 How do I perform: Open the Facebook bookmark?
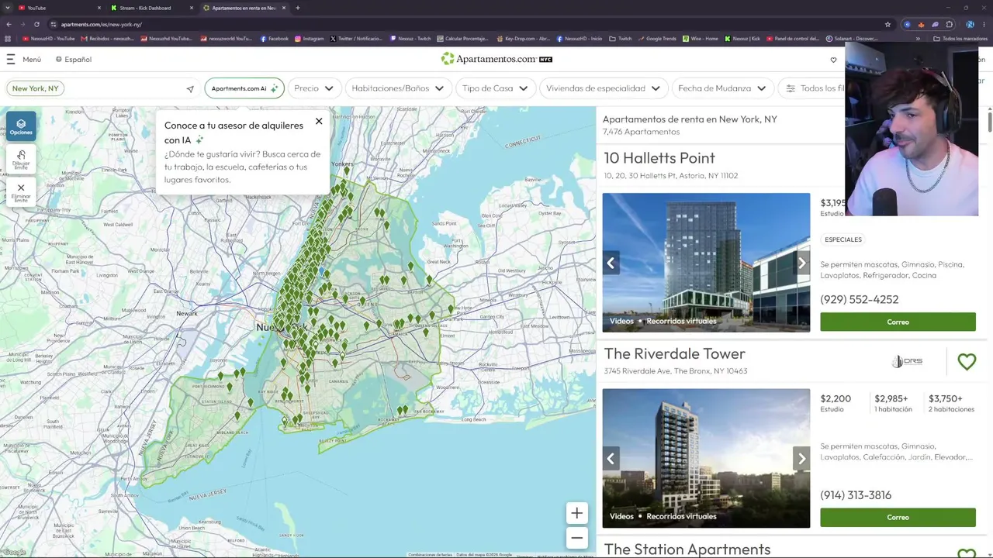(275, 39)
